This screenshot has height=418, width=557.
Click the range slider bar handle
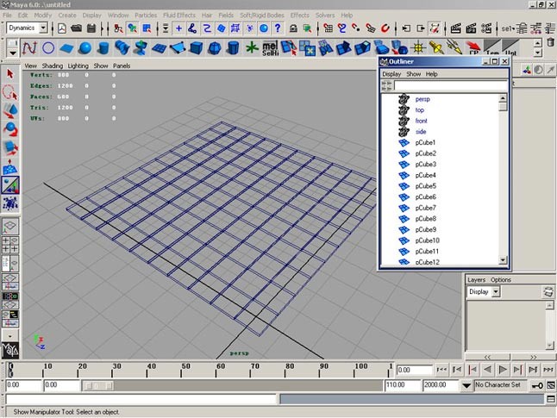(98, 386)
